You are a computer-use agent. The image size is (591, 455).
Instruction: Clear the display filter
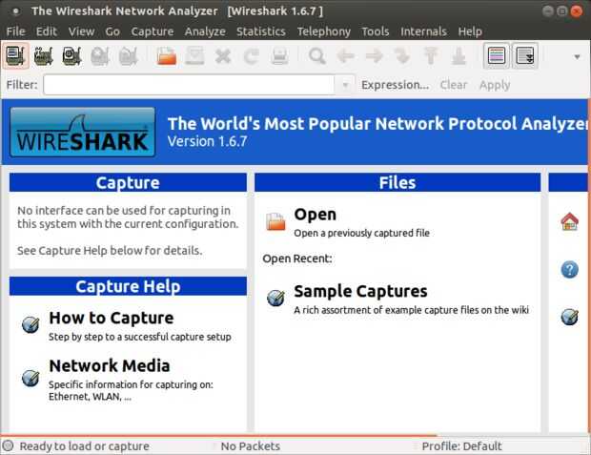click(x=454, y=85)
